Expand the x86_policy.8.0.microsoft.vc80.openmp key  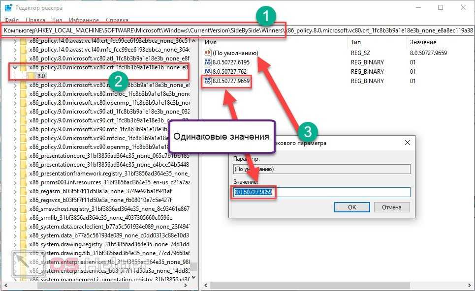(15, 103)
